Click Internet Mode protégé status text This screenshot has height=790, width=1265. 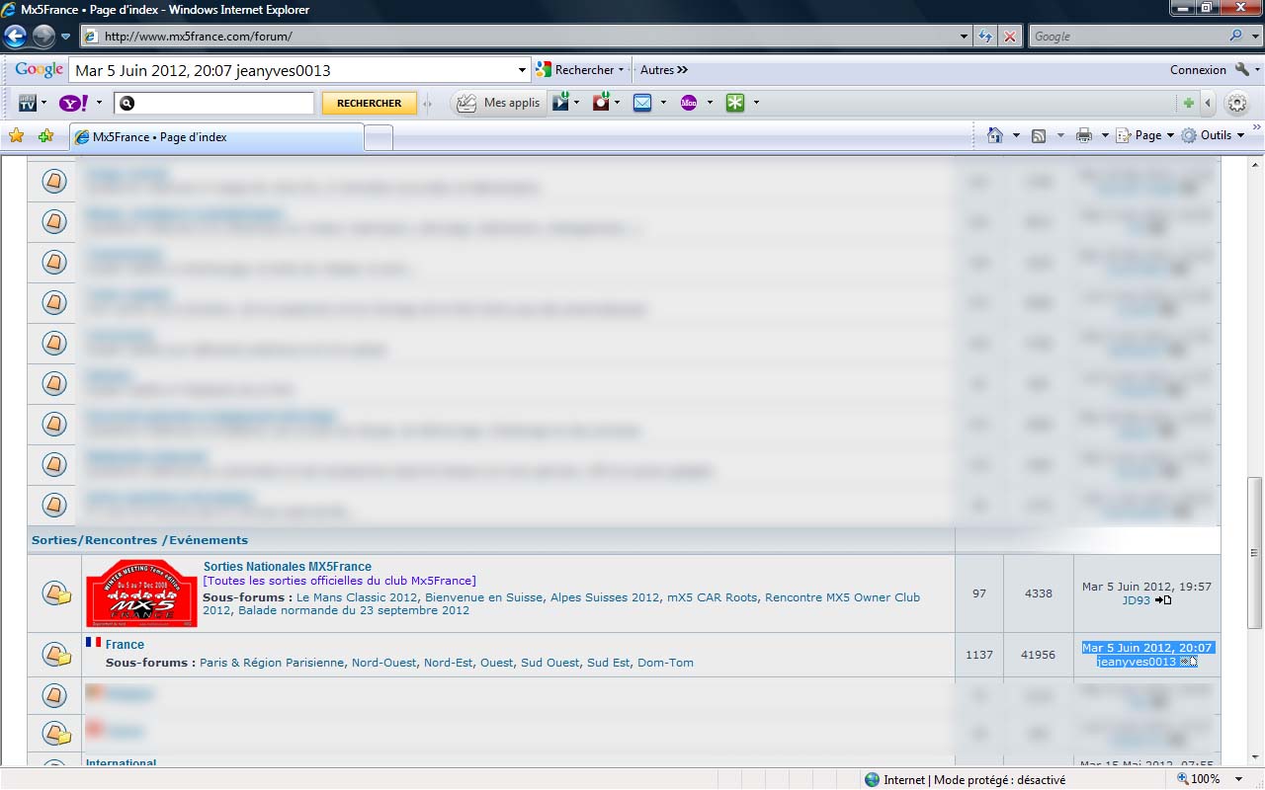coord(974,780)
